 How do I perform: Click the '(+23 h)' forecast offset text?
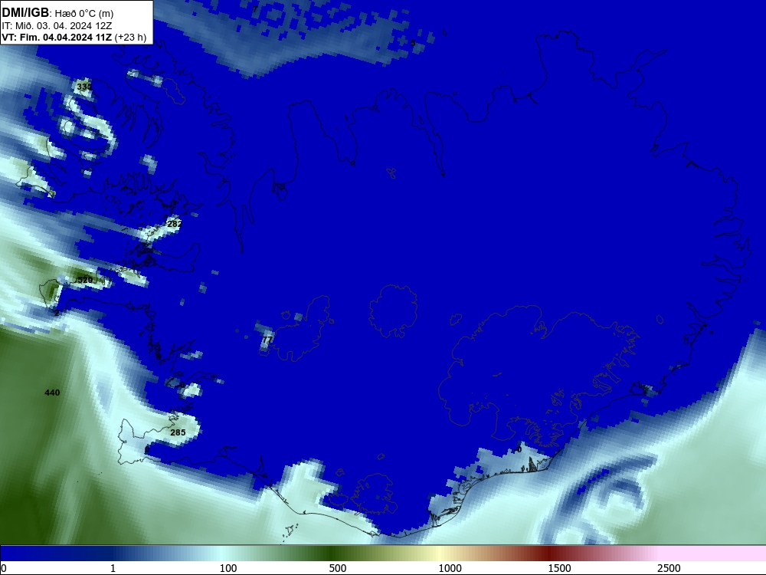130,38
